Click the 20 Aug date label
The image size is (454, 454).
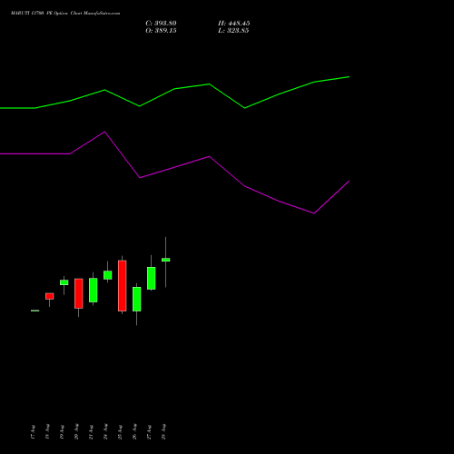[x=76, y=432]
